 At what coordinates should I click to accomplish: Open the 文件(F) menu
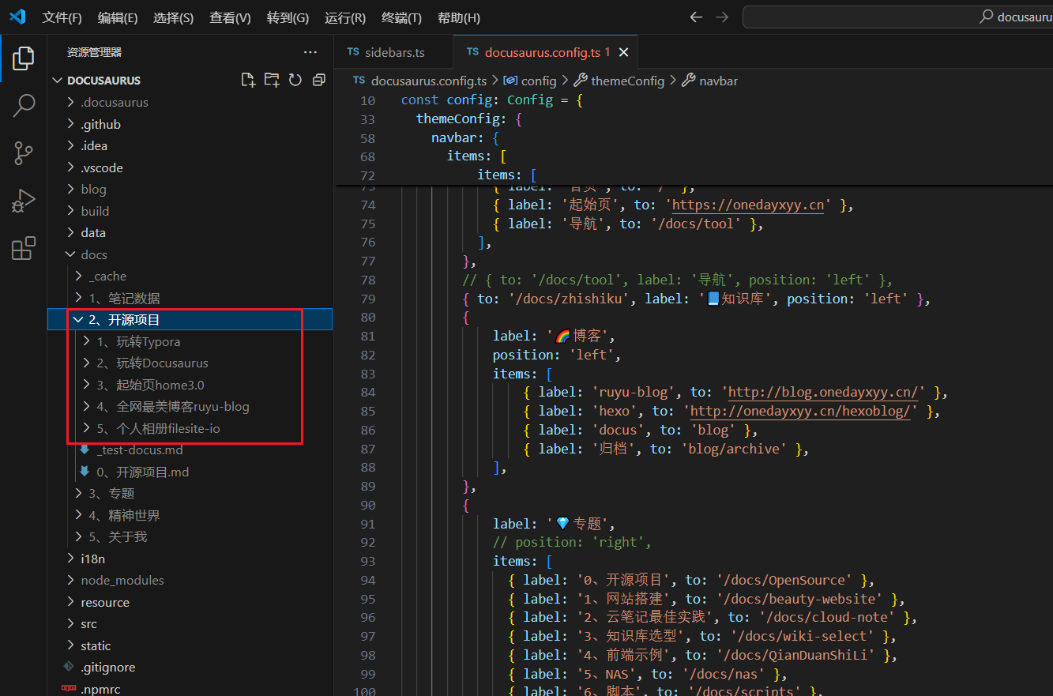[x=62, y=17]
